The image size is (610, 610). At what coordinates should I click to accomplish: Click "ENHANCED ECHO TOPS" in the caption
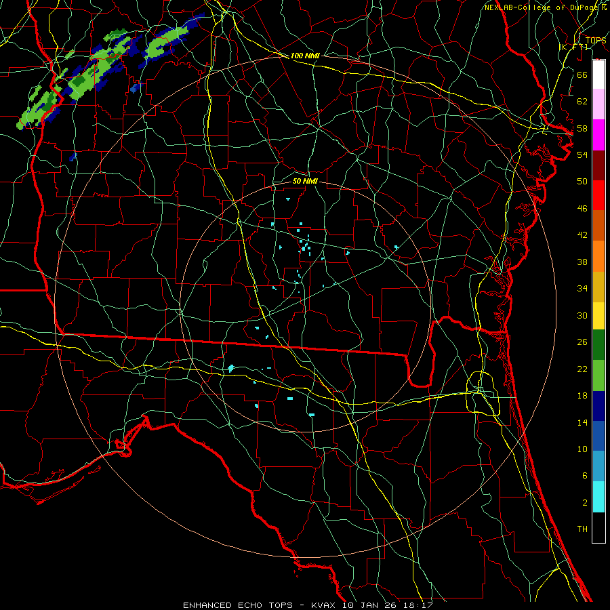[237, 605]
